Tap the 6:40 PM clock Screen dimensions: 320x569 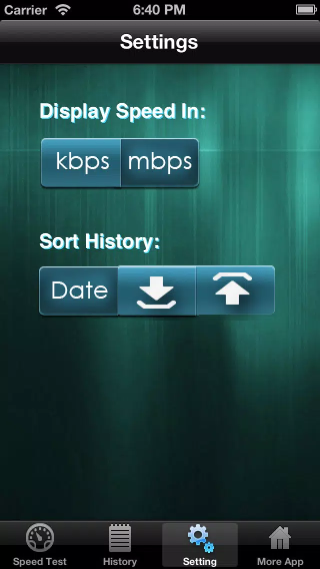pyautogui.click(x=159, y=10)
